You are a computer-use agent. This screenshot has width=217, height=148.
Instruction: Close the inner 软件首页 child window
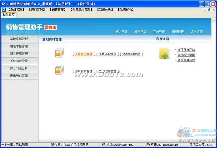tap(214, 10)
